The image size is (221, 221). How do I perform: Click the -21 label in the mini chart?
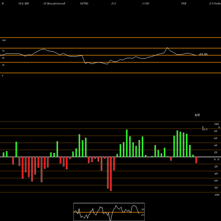(x=143, y=215)
